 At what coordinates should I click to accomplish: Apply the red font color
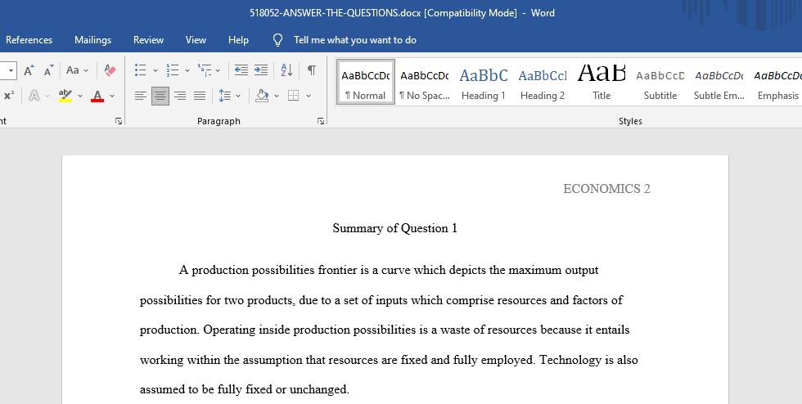97,96
